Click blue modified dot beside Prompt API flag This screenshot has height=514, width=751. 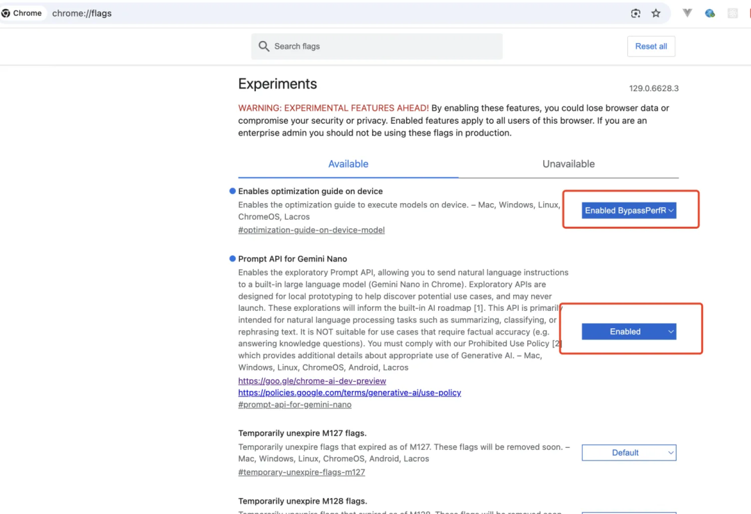[232, 259]
